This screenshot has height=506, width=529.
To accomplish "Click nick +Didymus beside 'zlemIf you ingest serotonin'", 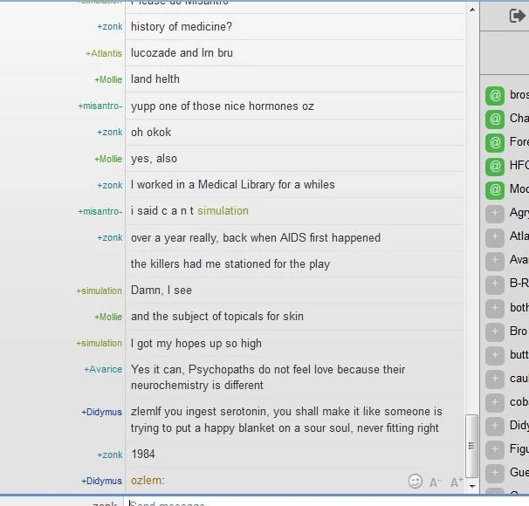I will click(x=101, y=412).
